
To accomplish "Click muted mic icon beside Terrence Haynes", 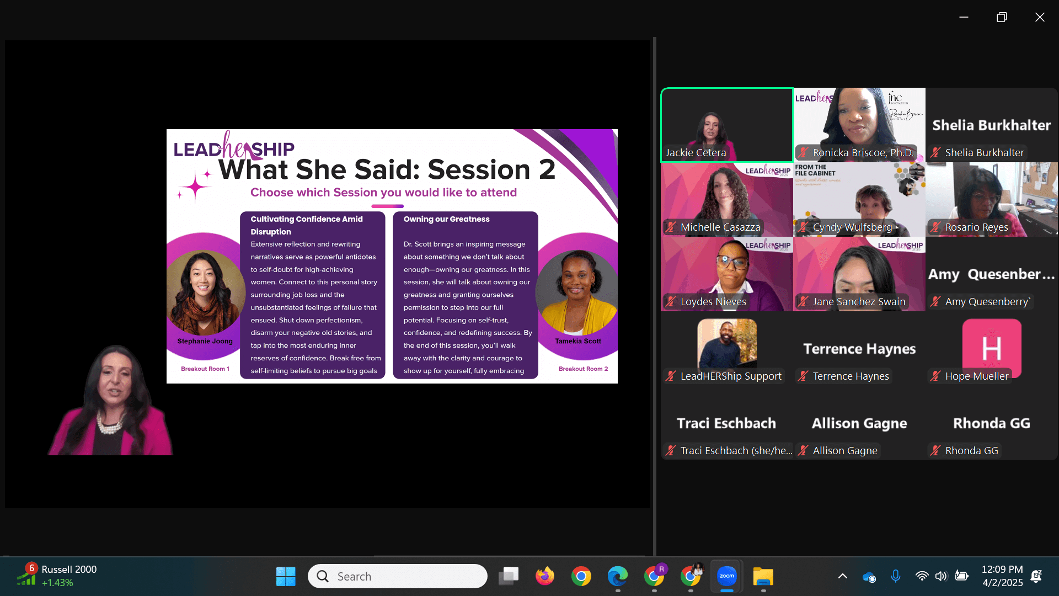I will pyautogui.click(x=803, y=376).
